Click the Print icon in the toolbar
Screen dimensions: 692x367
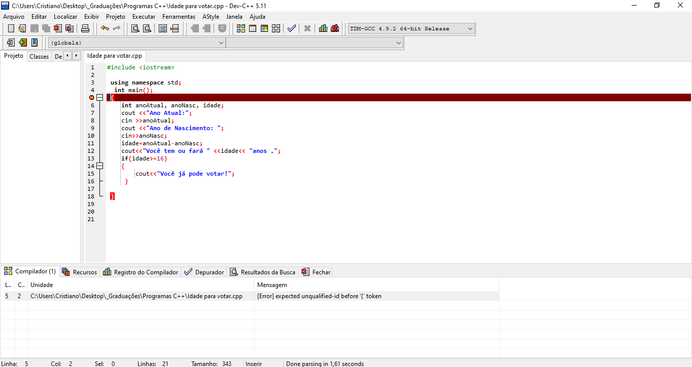86,28
